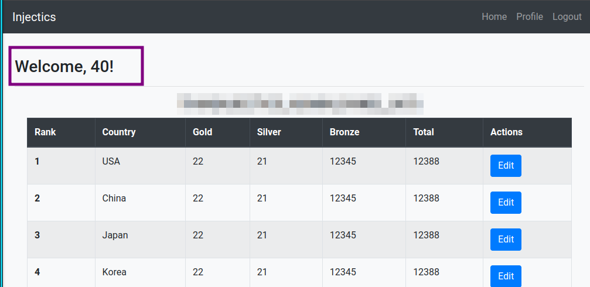Select the Silver column header
590x287 pixels.
tap(269, 132)
